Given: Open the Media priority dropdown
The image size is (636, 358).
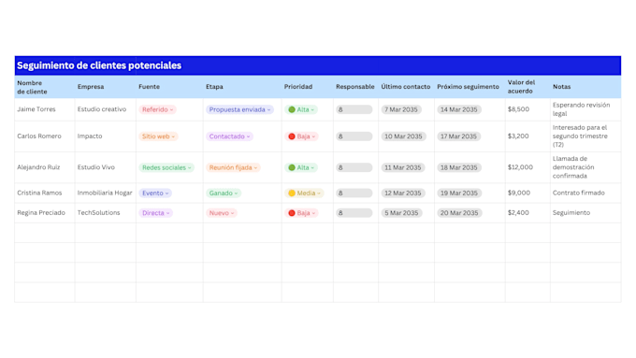Looking at the screenshot, I should click(x=304, y=193).
